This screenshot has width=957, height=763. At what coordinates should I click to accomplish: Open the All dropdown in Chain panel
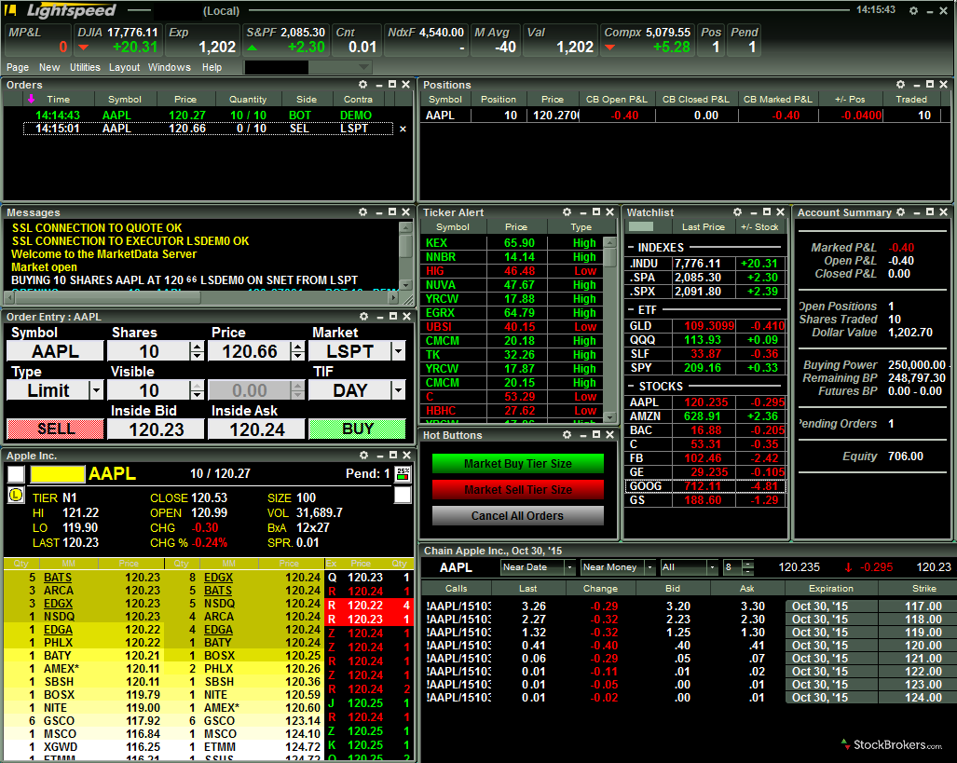tap(712, 567)
